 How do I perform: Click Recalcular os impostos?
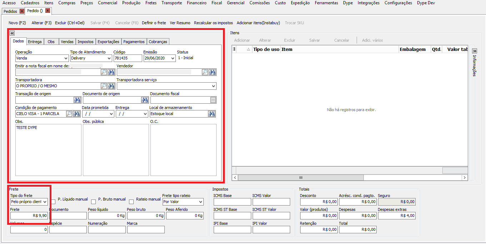[x=213, y=23]
